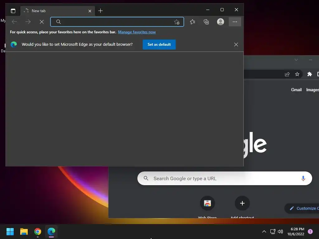Image resolution: width=319 pixels, height=239 pixels.
Task: Dismiss the default browser prompt
Action: [x=236, y=45]
